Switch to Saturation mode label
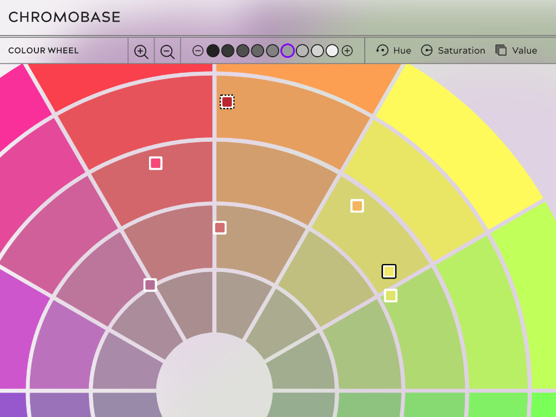The height and width of the screenshot is (417, 556). coord(461,51)
